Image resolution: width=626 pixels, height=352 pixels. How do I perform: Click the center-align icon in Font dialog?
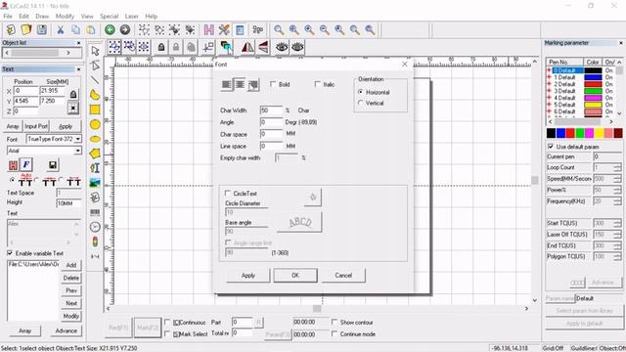coord(240,85)
